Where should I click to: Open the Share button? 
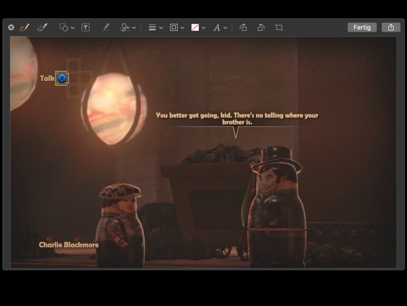[391, 28]
